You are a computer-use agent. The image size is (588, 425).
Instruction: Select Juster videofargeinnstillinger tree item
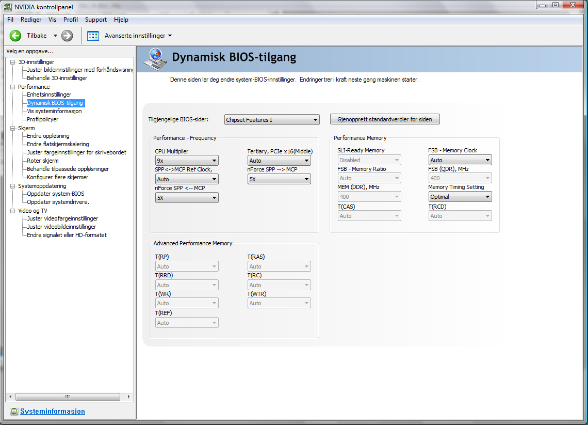click(x=62, y=218)
